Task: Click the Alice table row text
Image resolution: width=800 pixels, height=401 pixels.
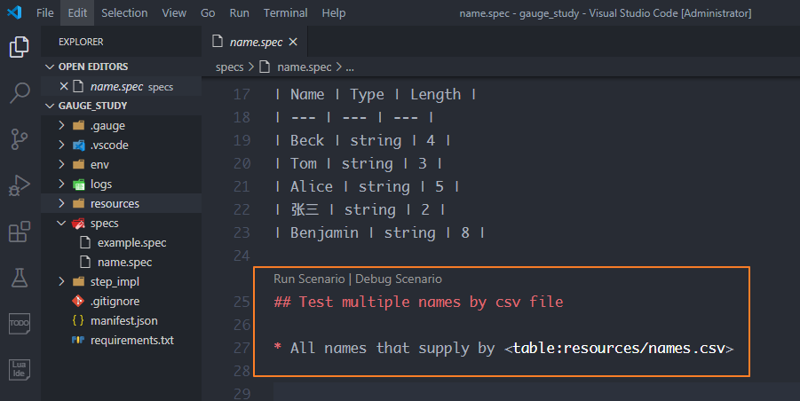Action: point(367,186)
